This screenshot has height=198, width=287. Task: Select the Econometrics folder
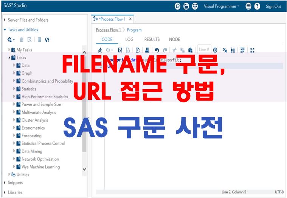pyautogui.click(x=33, y=128)
